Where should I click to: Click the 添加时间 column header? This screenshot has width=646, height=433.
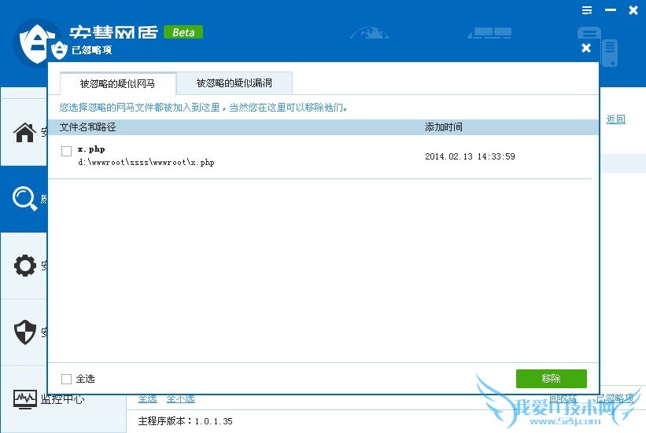444,127
